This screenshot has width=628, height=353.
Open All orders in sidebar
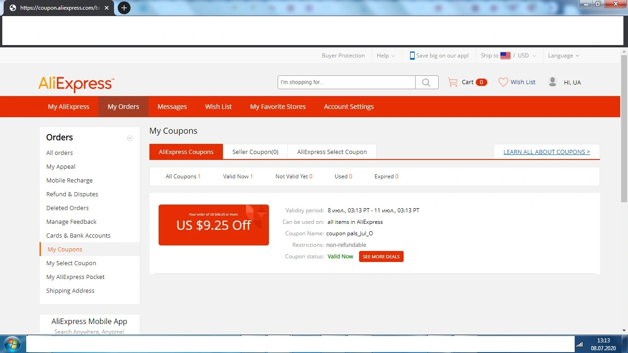(x=59, y=153)
